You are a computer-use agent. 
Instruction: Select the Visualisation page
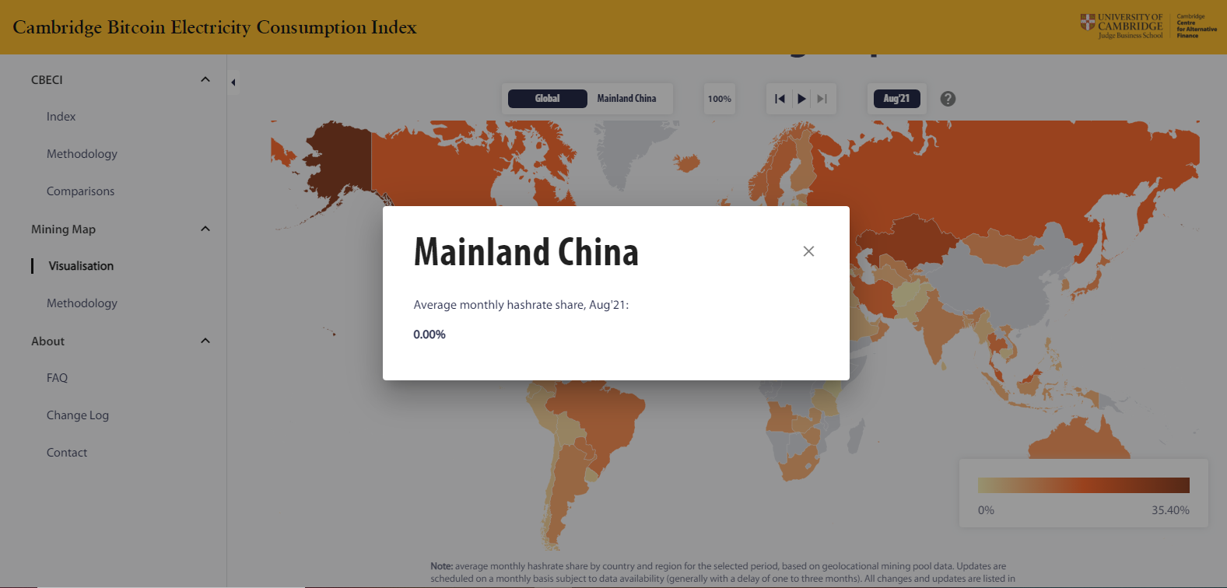[x=81, y=266]
